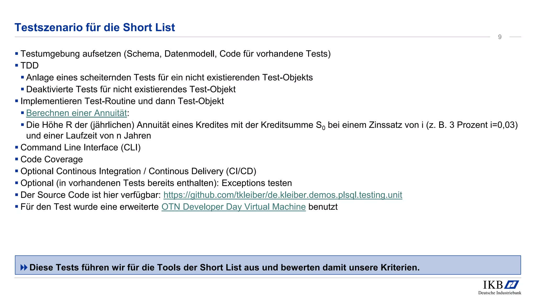Select the slide title Testszenario für die Short List

95,28
